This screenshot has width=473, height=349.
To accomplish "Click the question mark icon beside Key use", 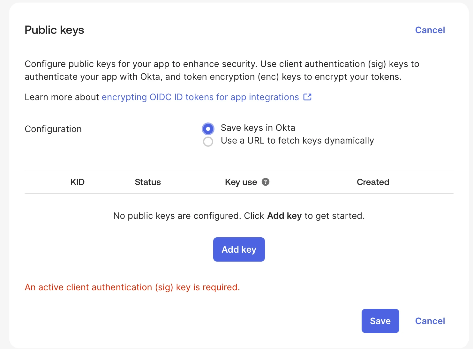I will [x=266, y=182].
